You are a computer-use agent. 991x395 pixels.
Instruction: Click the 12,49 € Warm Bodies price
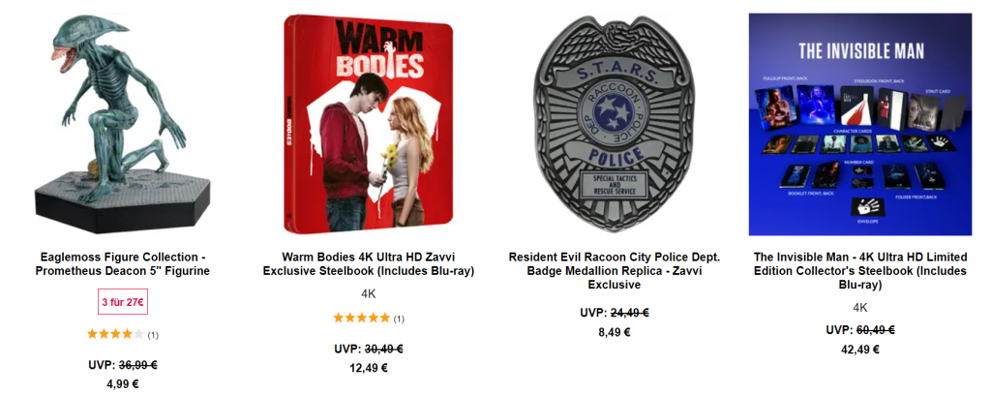pyautogui.click(x=369, y=367)
